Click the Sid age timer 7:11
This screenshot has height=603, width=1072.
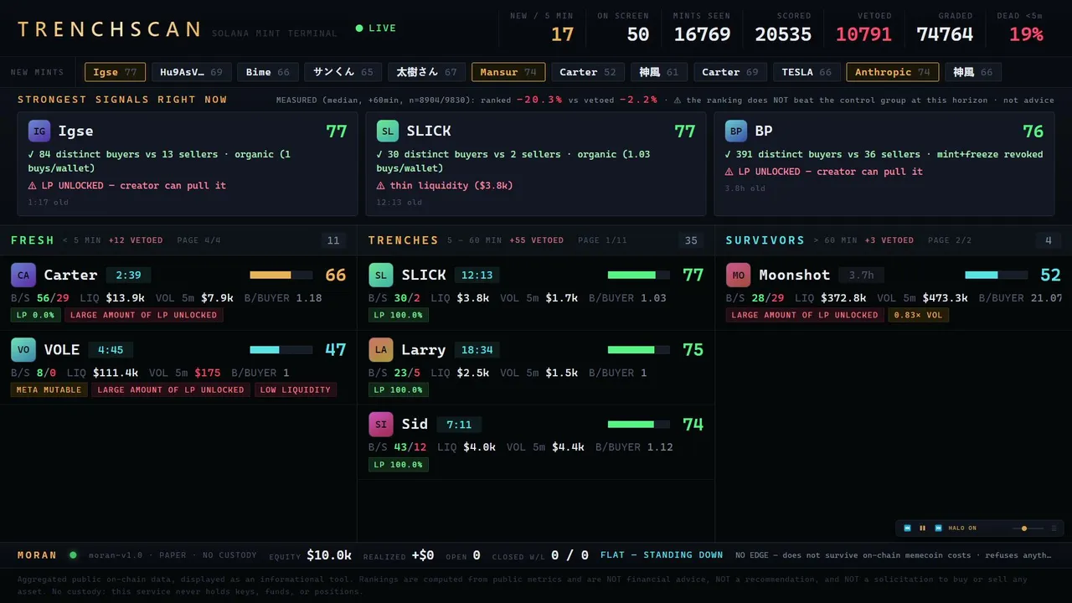(x=459, y=425)
